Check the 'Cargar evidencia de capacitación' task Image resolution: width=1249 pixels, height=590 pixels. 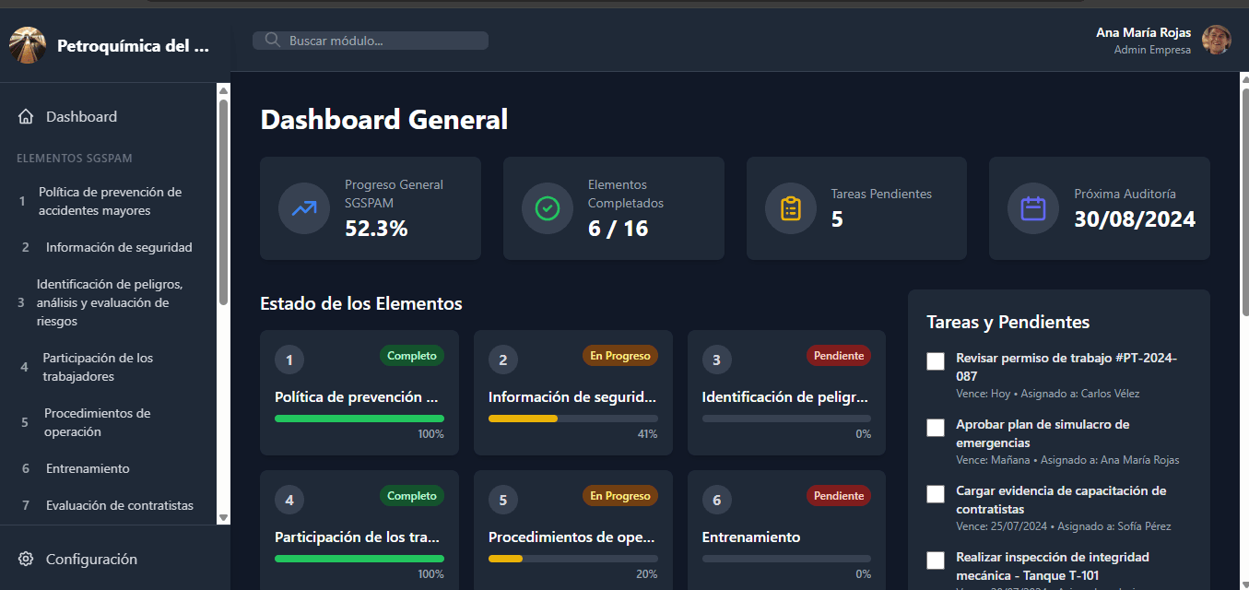click(936, 494)
